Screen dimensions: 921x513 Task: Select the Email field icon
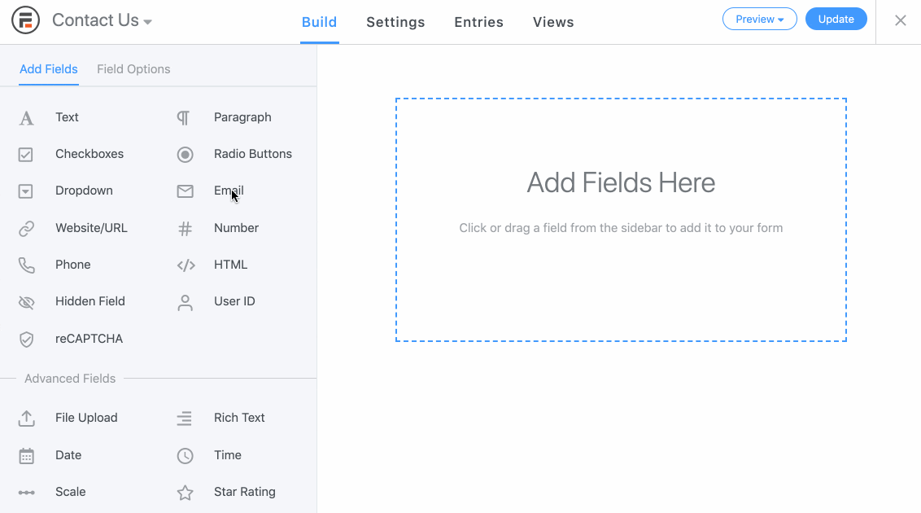point(185,191)
